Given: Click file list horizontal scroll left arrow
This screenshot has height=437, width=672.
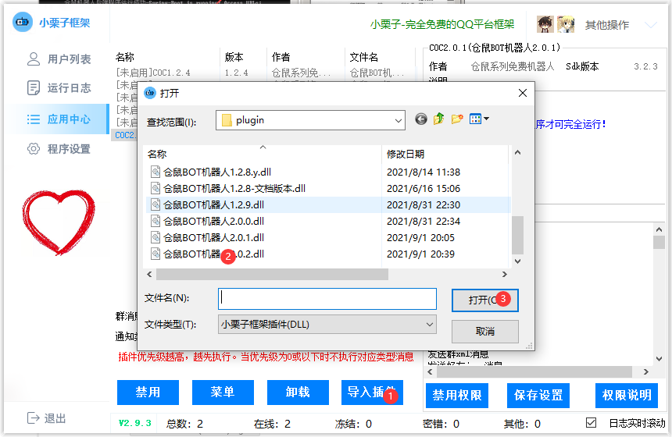Looking at the screenshot, I should tap(149, 275).
